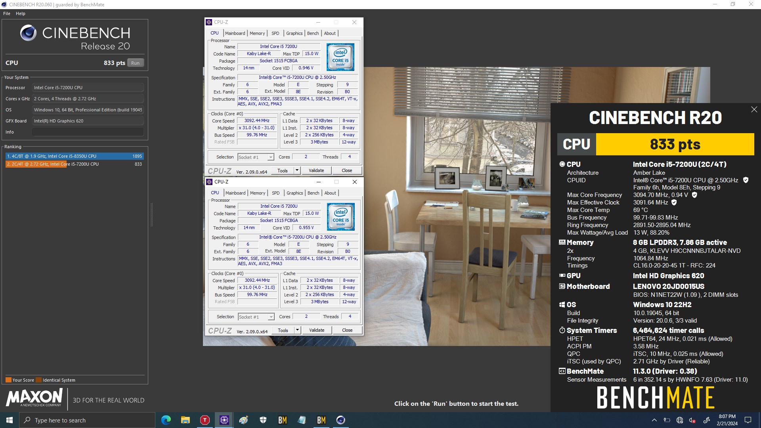Viewport: 761px width, 428px height.
Task: Click verified shield beside Max Effective Clock
Action: [674, 203]
